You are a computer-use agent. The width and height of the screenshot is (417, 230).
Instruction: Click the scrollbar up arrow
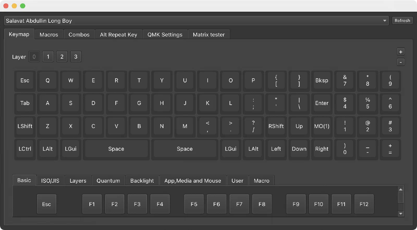[401, 189]
